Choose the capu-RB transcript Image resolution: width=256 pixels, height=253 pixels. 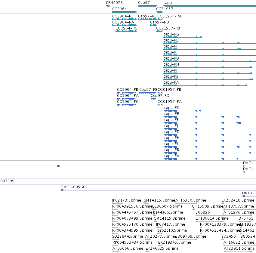tap(208, 79)
